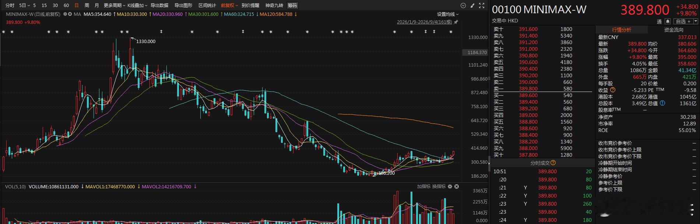
Task: Open the 5日 multi-day dropdown
Action: pyautogui.click(x=24, y=6)
